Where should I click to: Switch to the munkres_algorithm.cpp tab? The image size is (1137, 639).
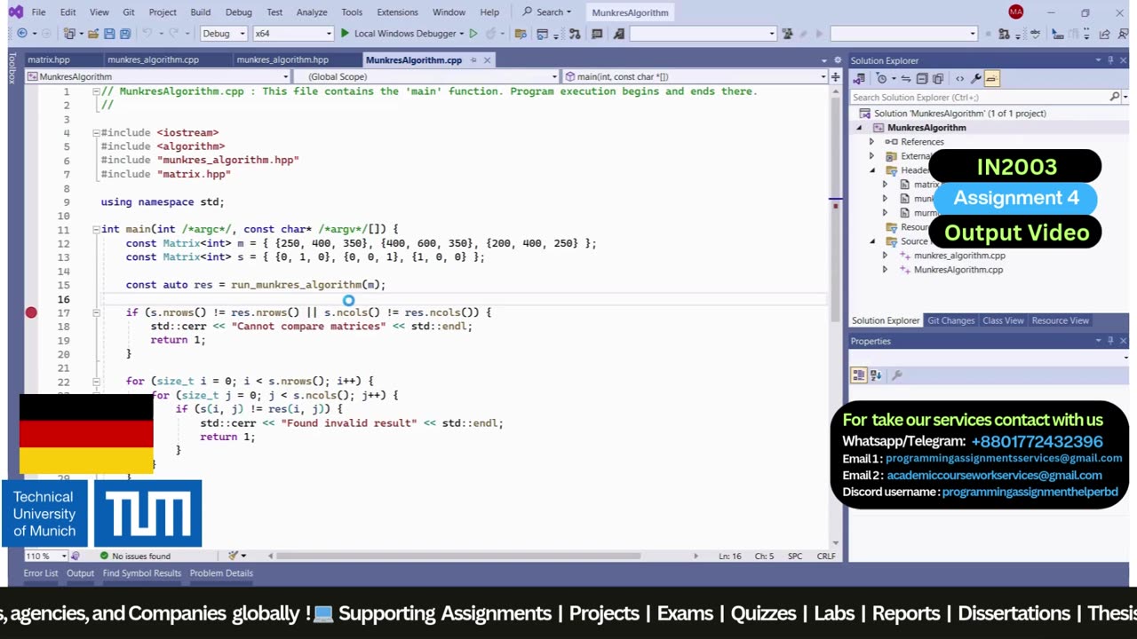153,60
